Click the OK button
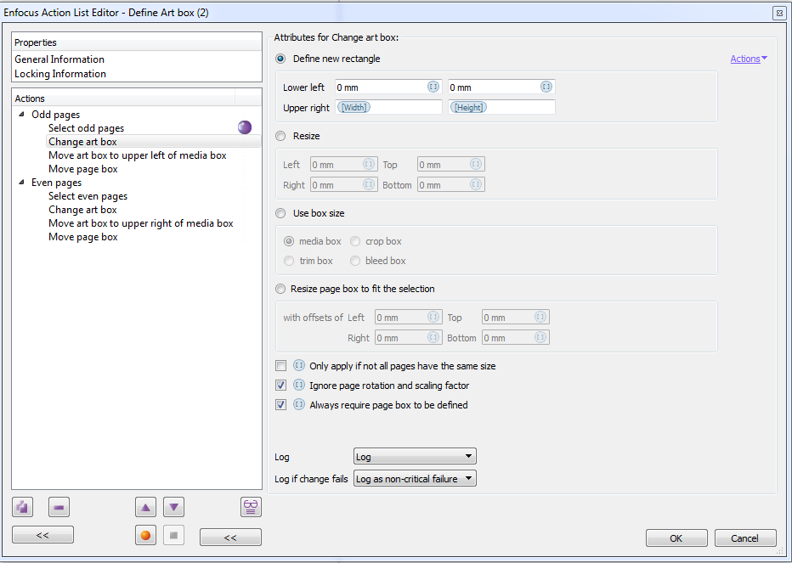The height and width of the screenshot is (563, 792). coord(676,538)
